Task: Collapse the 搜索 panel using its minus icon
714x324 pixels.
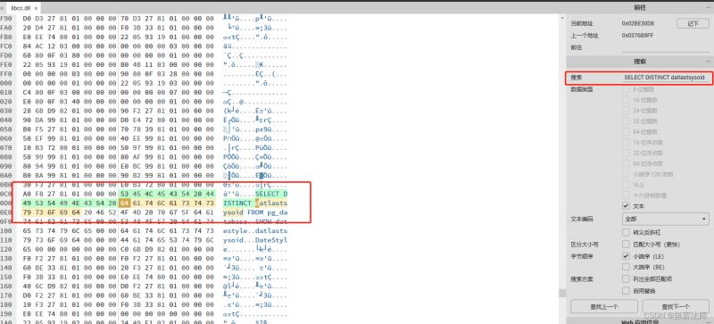Action: [709, 62]
